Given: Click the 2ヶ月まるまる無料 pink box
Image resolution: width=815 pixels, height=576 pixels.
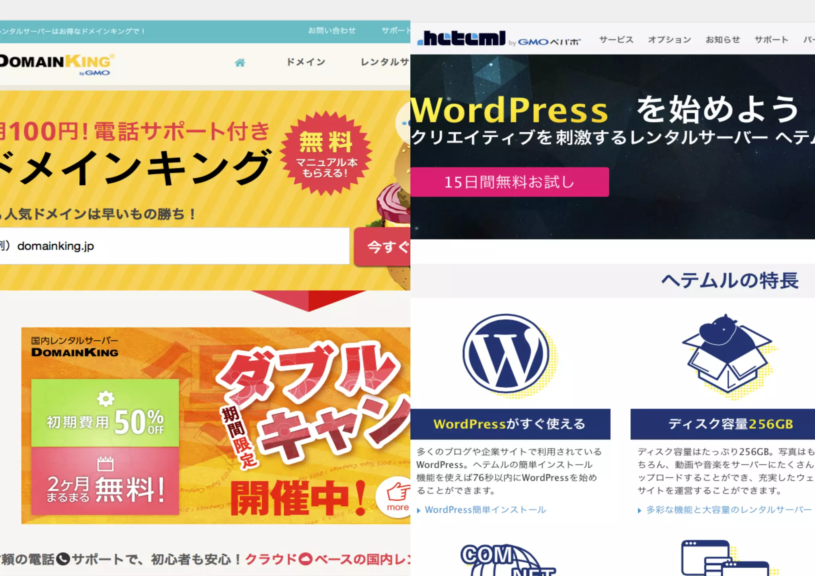Looking at the screenshot, I should 105,481.
